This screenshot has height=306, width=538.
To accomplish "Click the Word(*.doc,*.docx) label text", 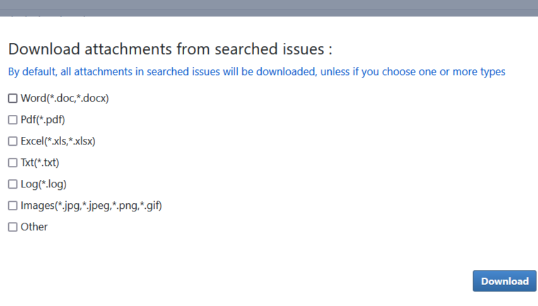I will 64,98.
